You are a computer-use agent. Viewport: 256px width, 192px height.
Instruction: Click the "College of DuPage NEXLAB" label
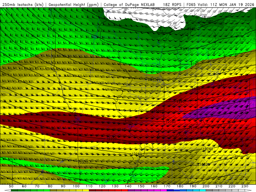tap(129, 4)
